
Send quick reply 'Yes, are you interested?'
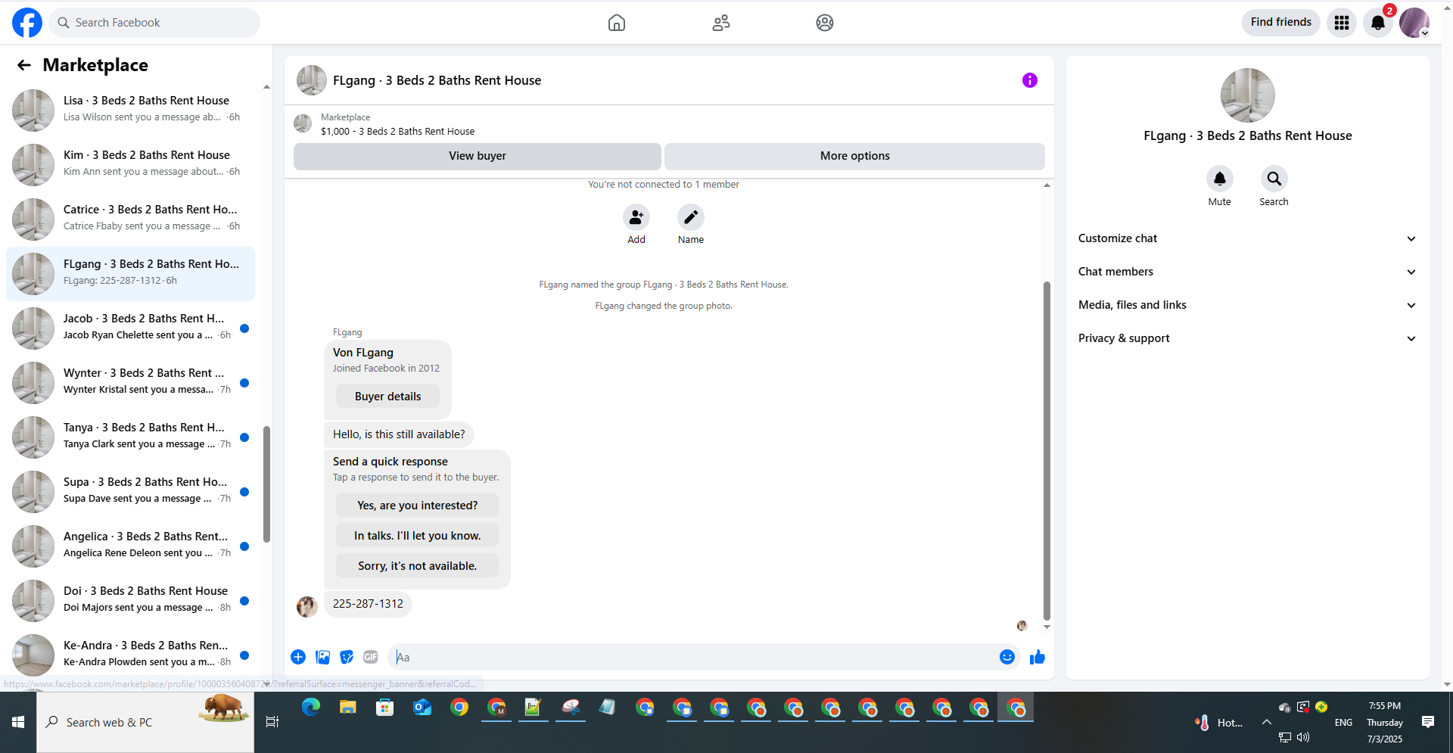point(418,506)
